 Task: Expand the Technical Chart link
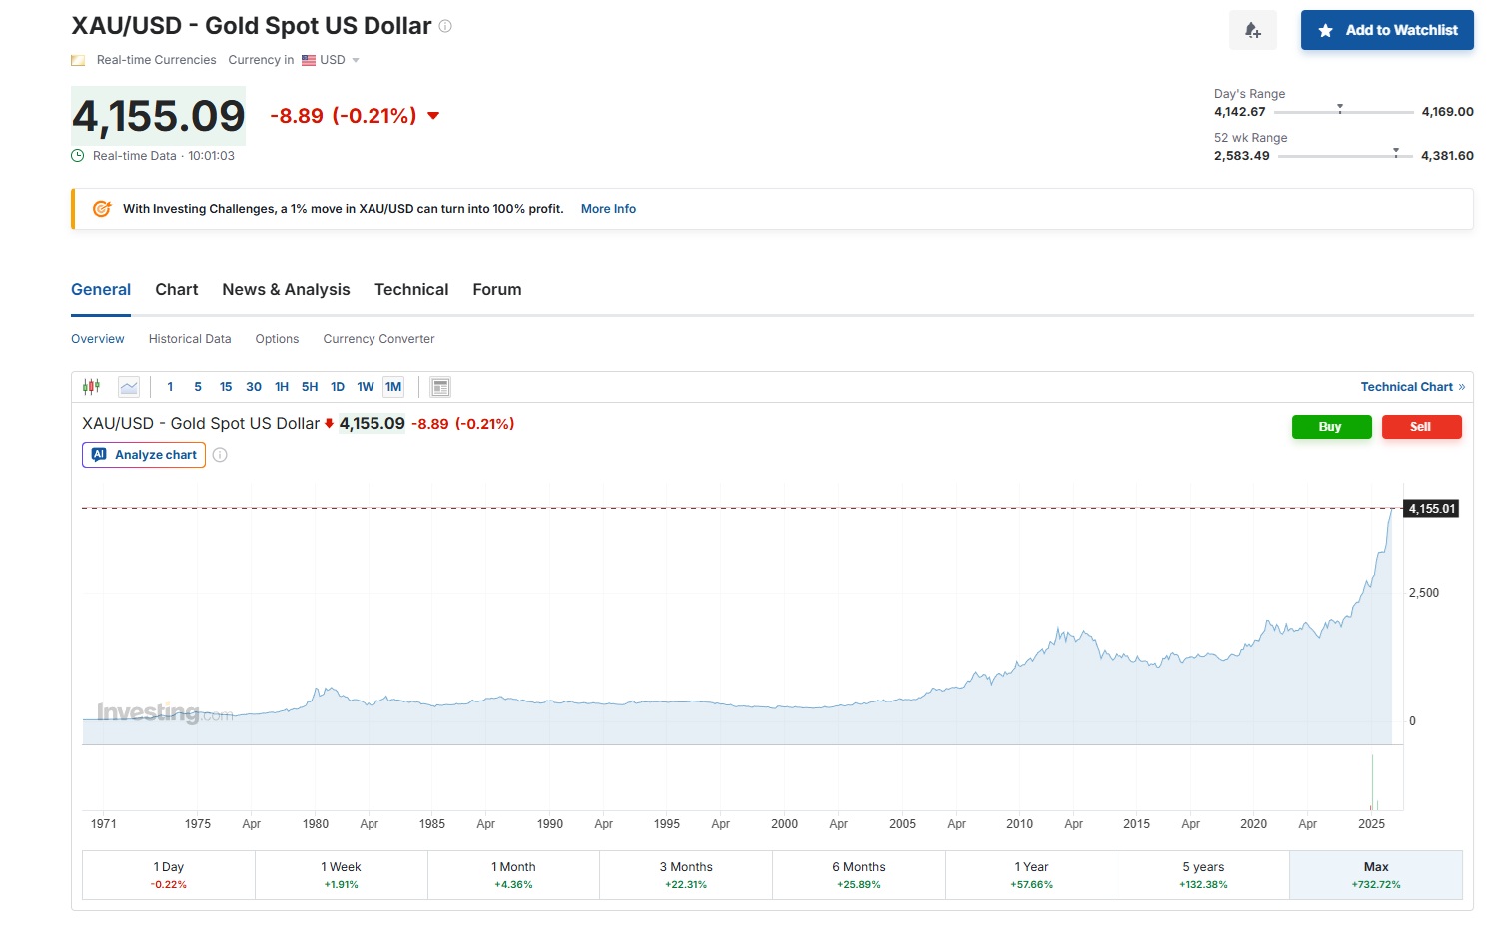point(1412,387)
